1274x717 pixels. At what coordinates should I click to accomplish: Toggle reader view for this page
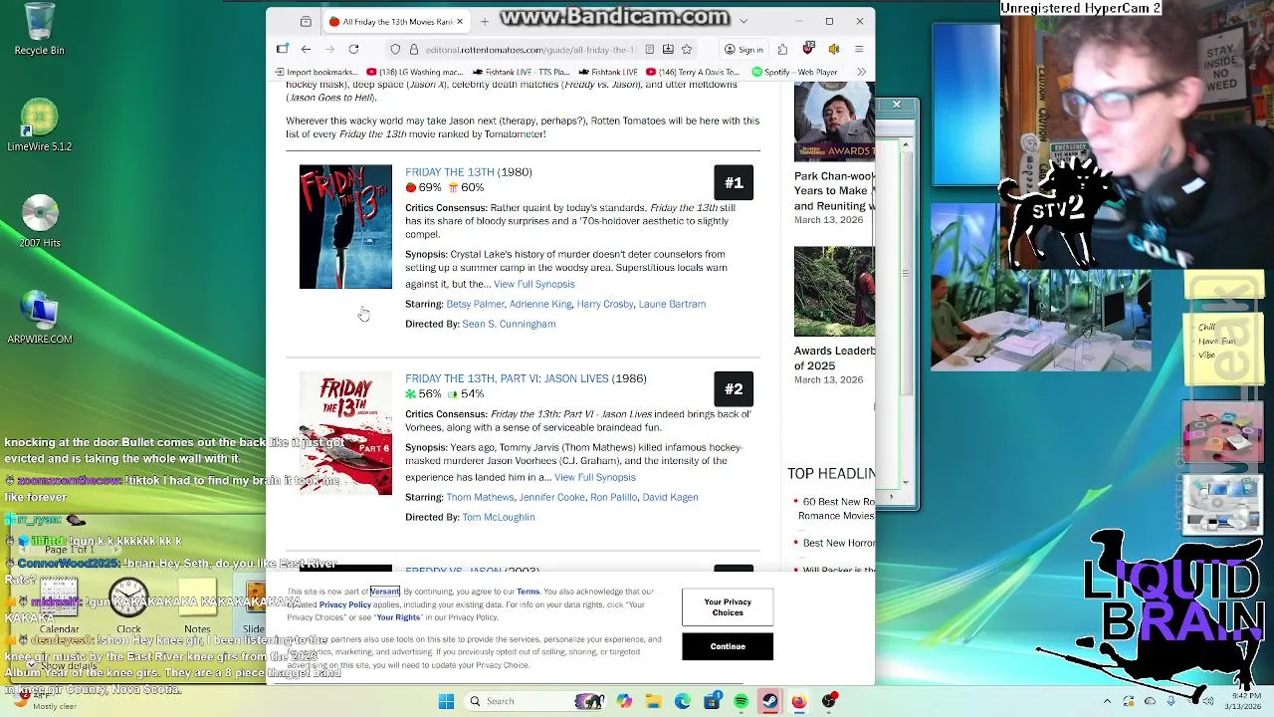649,49
